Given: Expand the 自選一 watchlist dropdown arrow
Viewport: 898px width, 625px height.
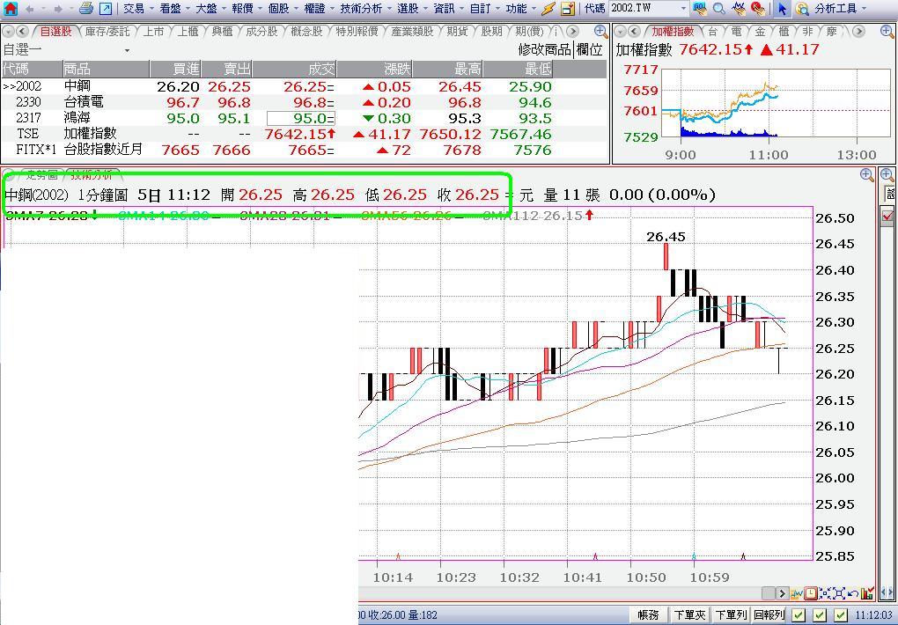Looking at the screenshot, I should tap(127, 50).
